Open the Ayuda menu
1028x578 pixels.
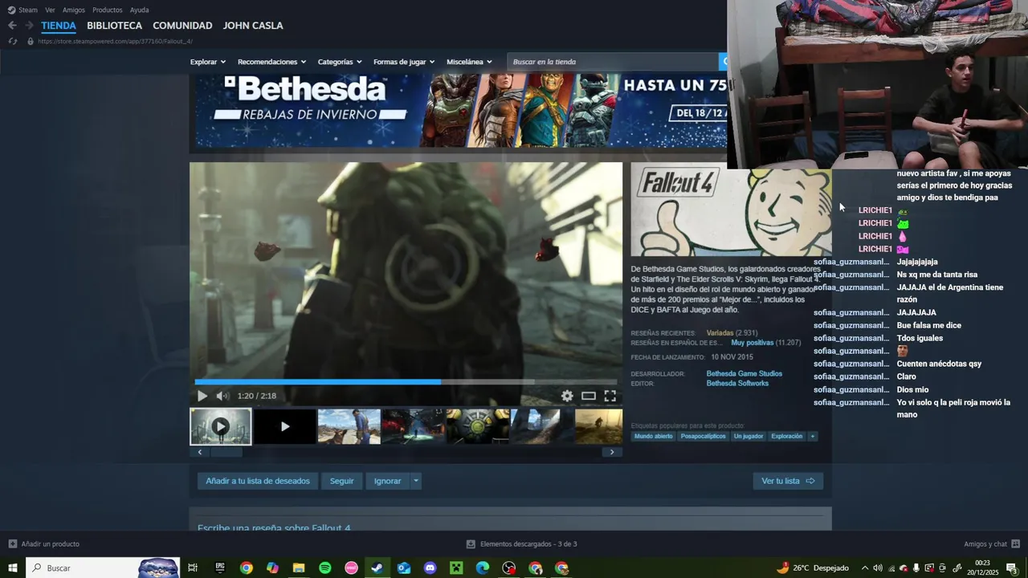coord(140,10)
